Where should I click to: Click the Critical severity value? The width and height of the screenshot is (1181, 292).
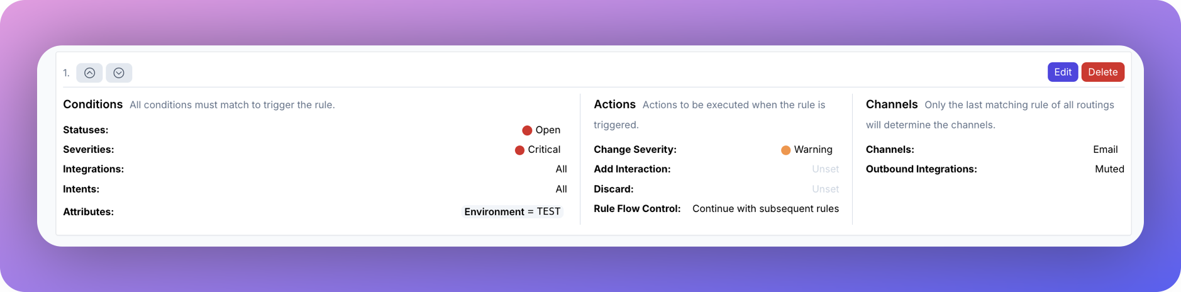(544, 150)
